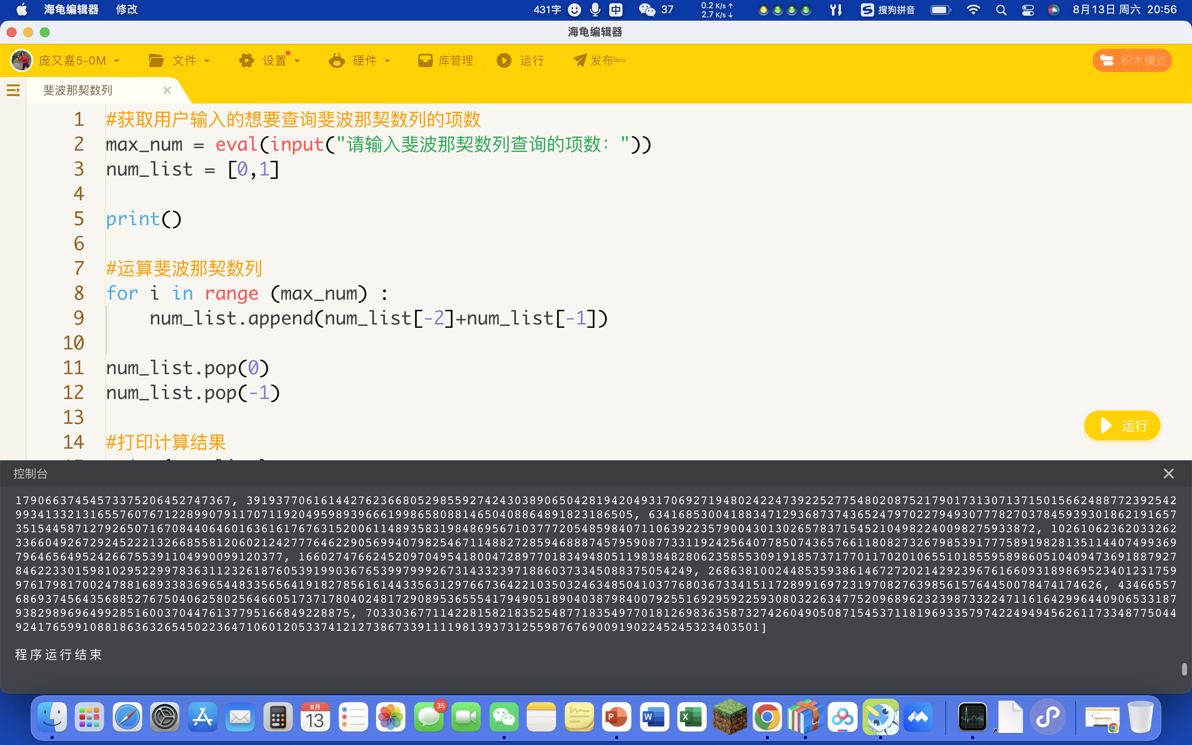Open the Trash in the Dock
Viewport: 1192px width, 745px height.
point(1140,716)
